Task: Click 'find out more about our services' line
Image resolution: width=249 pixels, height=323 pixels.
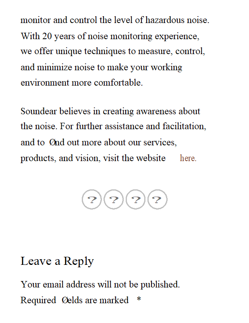Action: tap(99, 143)
